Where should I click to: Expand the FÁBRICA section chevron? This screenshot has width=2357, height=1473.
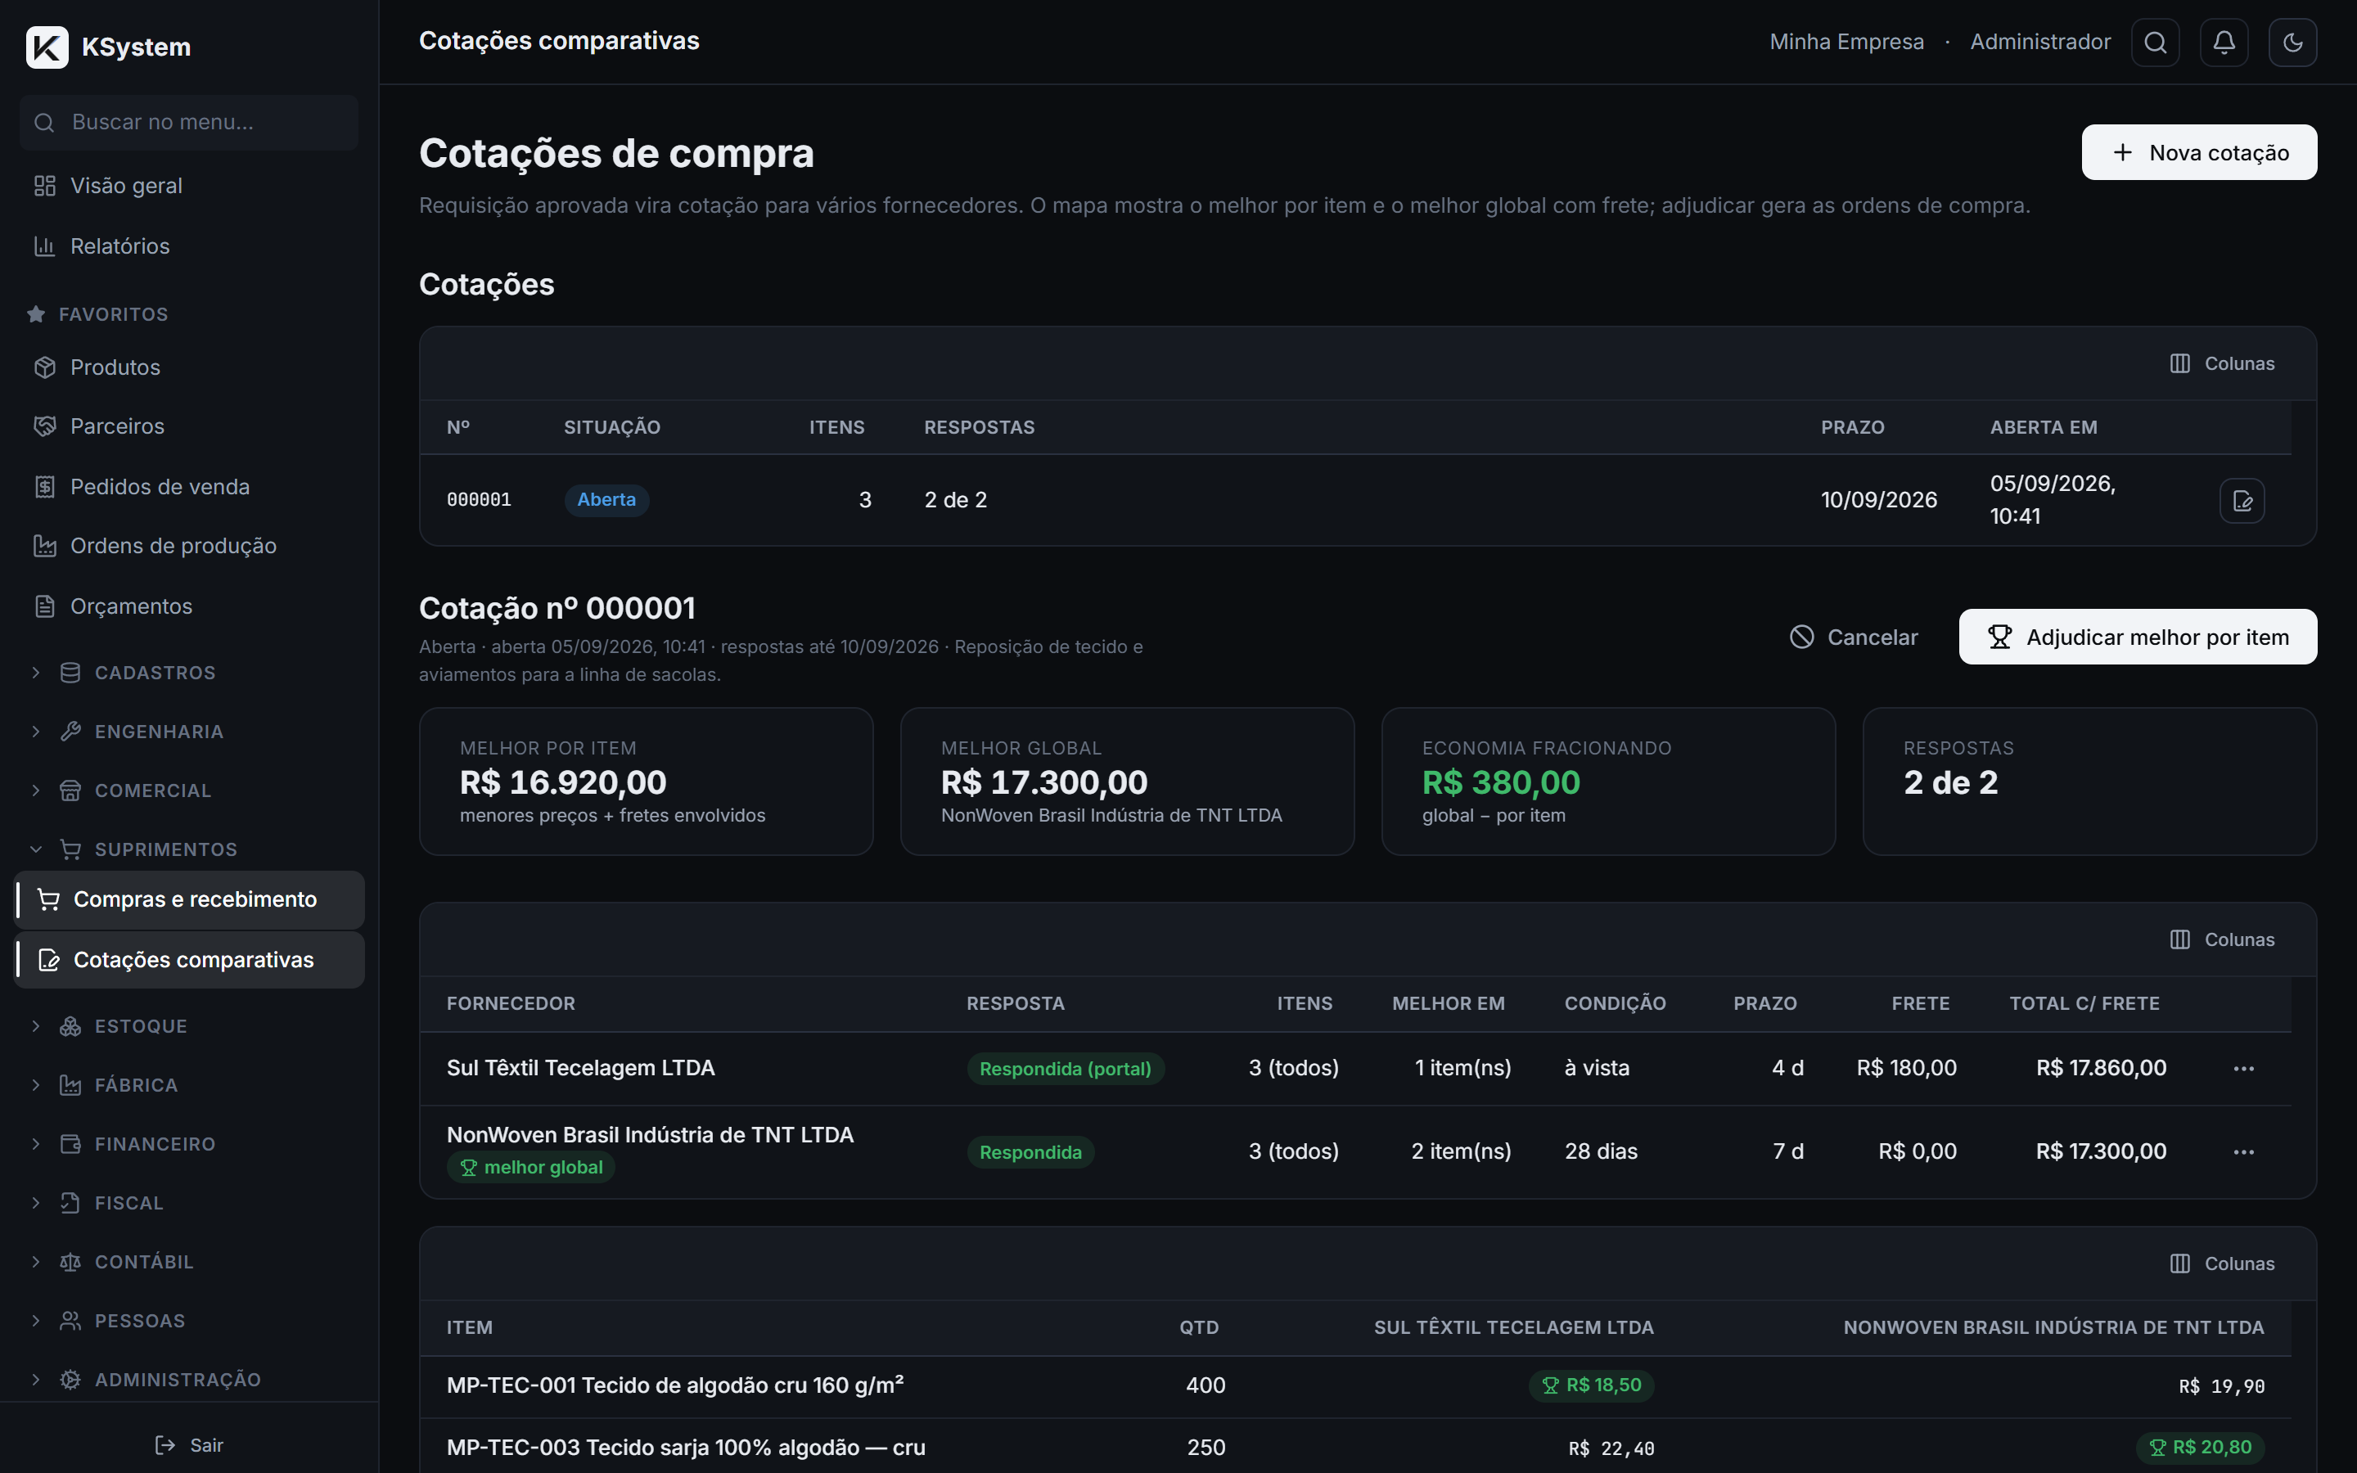tap(36, 1085)
